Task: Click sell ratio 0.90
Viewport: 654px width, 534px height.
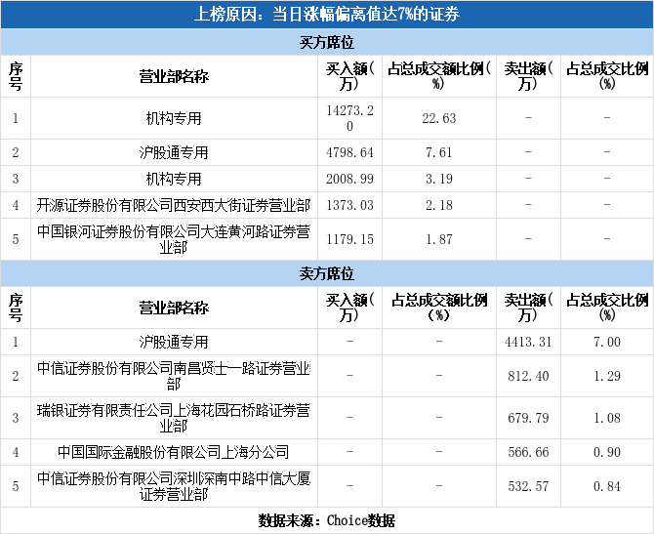Action: (607, 452)
